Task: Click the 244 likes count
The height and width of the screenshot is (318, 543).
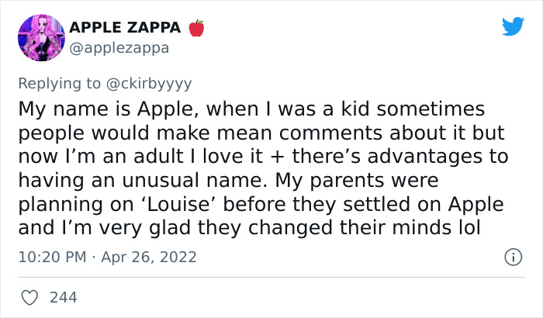Action: tap(63, 298)
